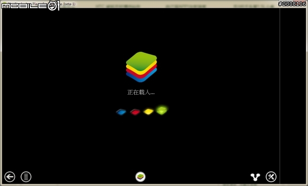Click the large BlueStacks logo
The image size is (308, 186).
click(141, 67)
